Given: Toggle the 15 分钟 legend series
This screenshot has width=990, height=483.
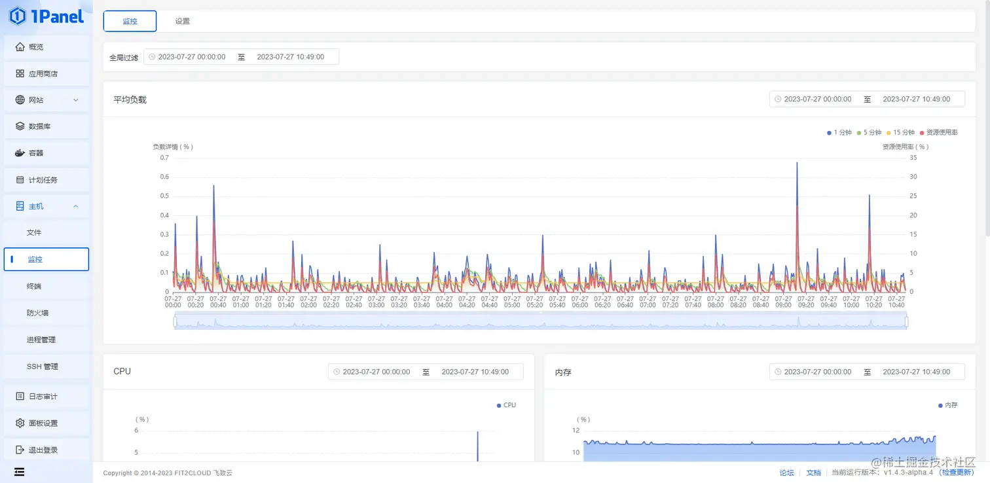Looking at the screenshot, I should click(x=901, y=133).
